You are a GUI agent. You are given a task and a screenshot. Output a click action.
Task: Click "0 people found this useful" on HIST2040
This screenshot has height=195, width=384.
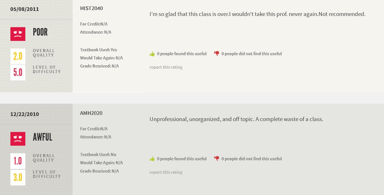click(x=182, y=54)
